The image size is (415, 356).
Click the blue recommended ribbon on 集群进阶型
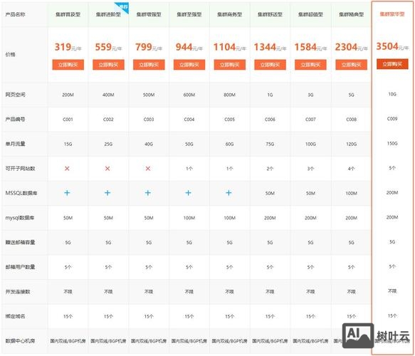(x=123, y=6)
